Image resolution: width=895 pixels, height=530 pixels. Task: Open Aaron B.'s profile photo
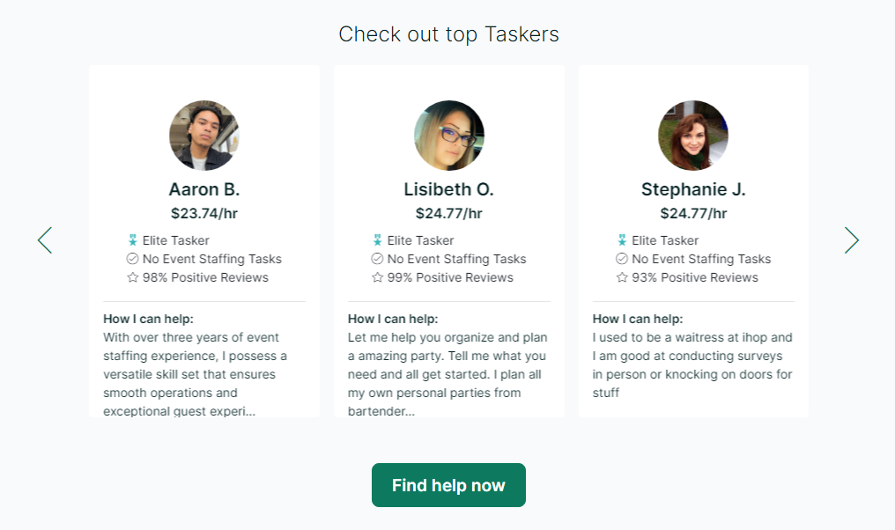point(204,135)
